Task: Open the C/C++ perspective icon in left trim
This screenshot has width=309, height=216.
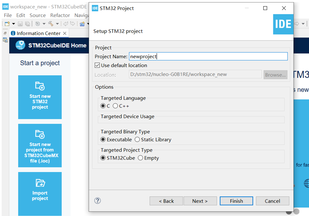Action: 5,40
